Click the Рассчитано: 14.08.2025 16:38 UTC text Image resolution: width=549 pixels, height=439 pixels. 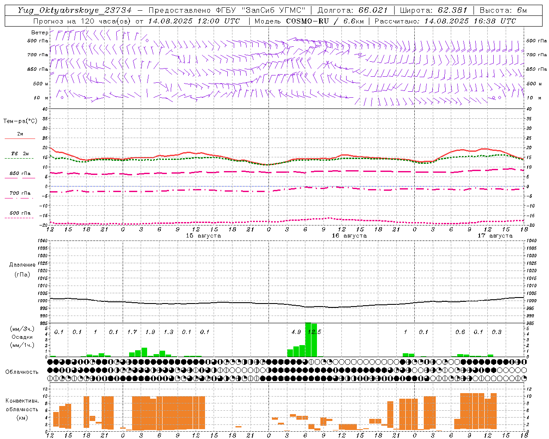click(x=445, y=21)
